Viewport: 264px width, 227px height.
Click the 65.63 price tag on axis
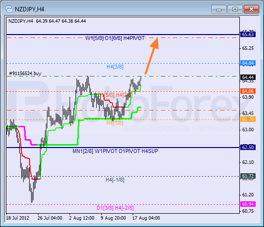tap(248, 35)
